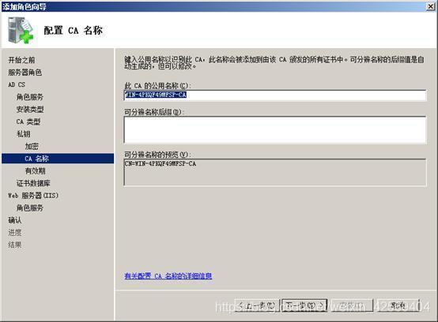The height and width of the screenshot is (322, 438).
Task: Click the CA common name input field
Action: pyautogui.click(x=275, y=95)
